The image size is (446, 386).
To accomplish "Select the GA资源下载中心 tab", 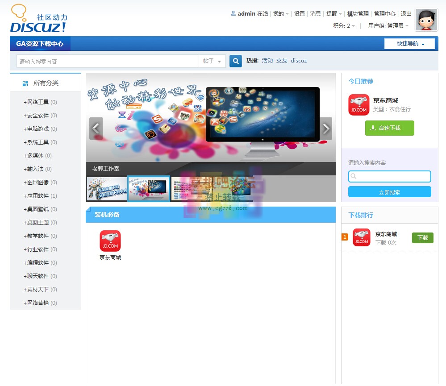I will [40, 44].
